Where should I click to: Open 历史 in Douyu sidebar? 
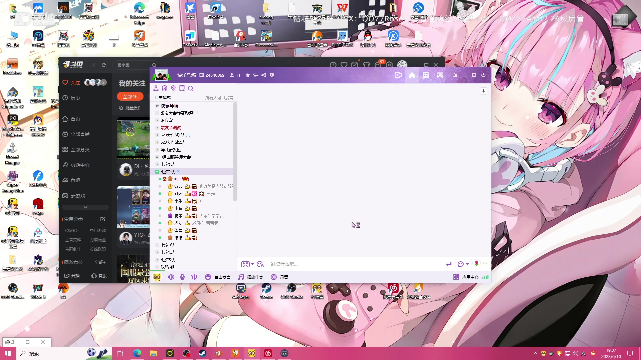[x=75, y=98]
